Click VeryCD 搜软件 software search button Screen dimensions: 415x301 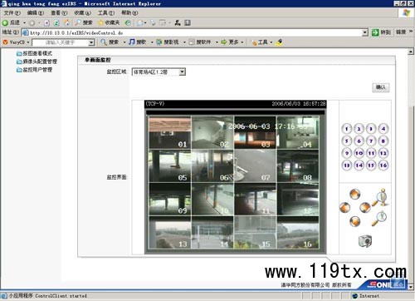pos(200,42)
